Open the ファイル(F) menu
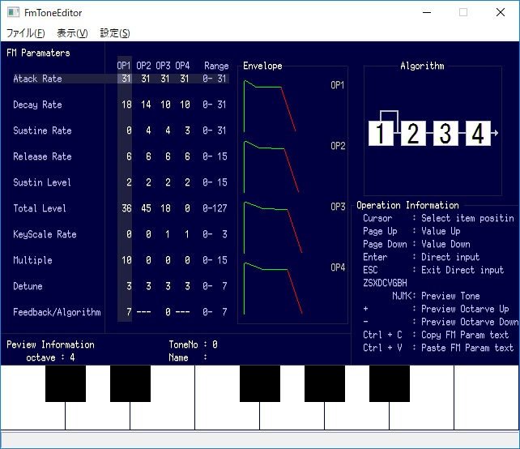 point(26,33)
